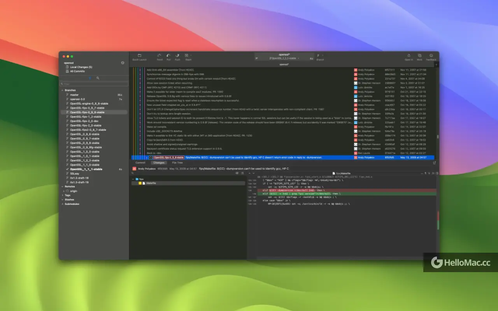Screen dimensions: 498x311
Task: Open the Stash dropdown arrow
Action: 191,56
